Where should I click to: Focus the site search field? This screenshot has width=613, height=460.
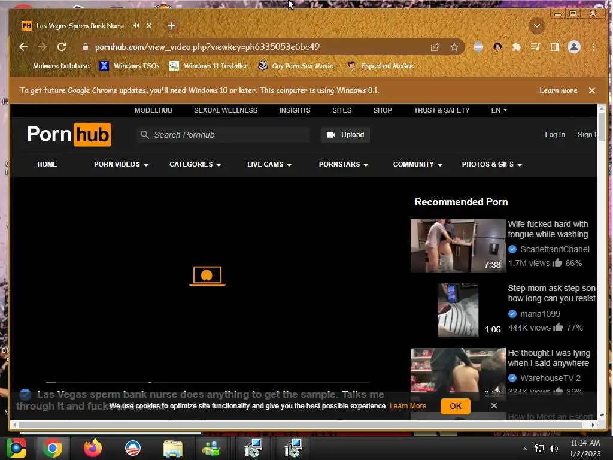223,135
